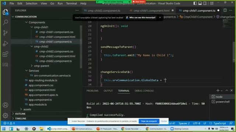Click Explorer more actions ellipsis
The image size is (236, 132).
[77, 11]
